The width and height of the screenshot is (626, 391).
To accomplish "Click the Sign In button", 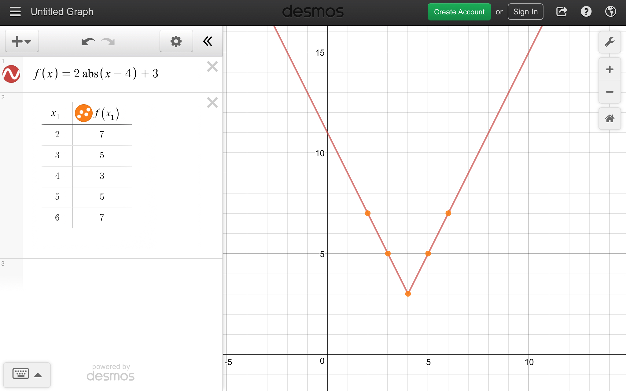I will [525, 12].
